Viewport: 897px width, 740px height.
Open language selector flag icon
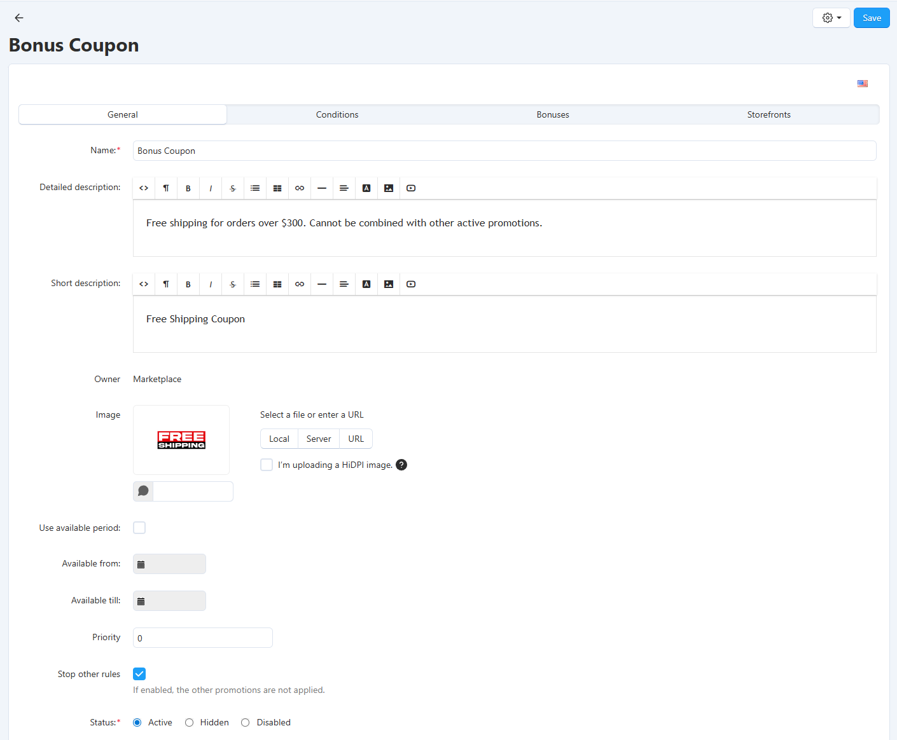pos(863,83)
